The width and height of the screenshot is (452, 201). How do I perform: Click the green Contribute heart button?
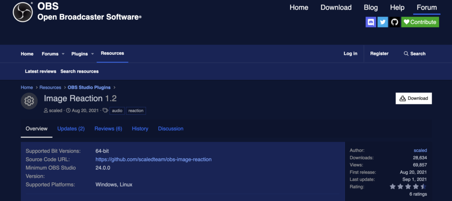coord(420,22)
